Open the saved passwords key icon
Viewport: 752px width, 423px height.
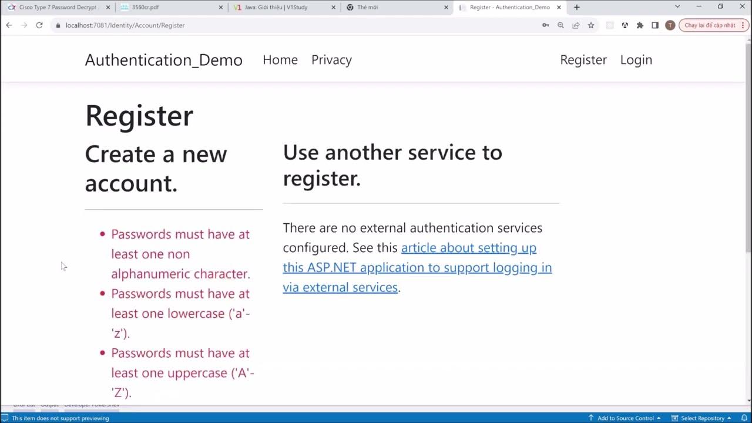(545, 25)
